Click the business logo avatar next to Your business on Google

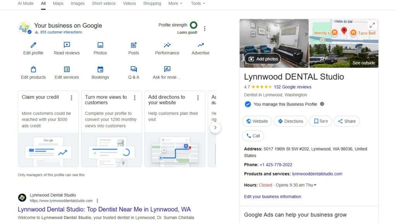click(24, 27)
